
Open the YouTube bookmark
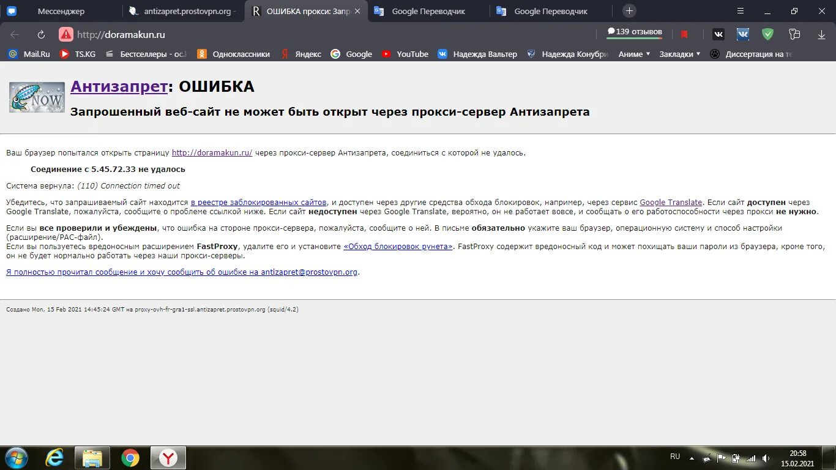click(x=405, y=54)
